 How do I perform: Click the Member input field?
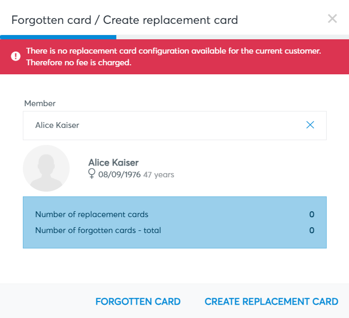point(175,125)
